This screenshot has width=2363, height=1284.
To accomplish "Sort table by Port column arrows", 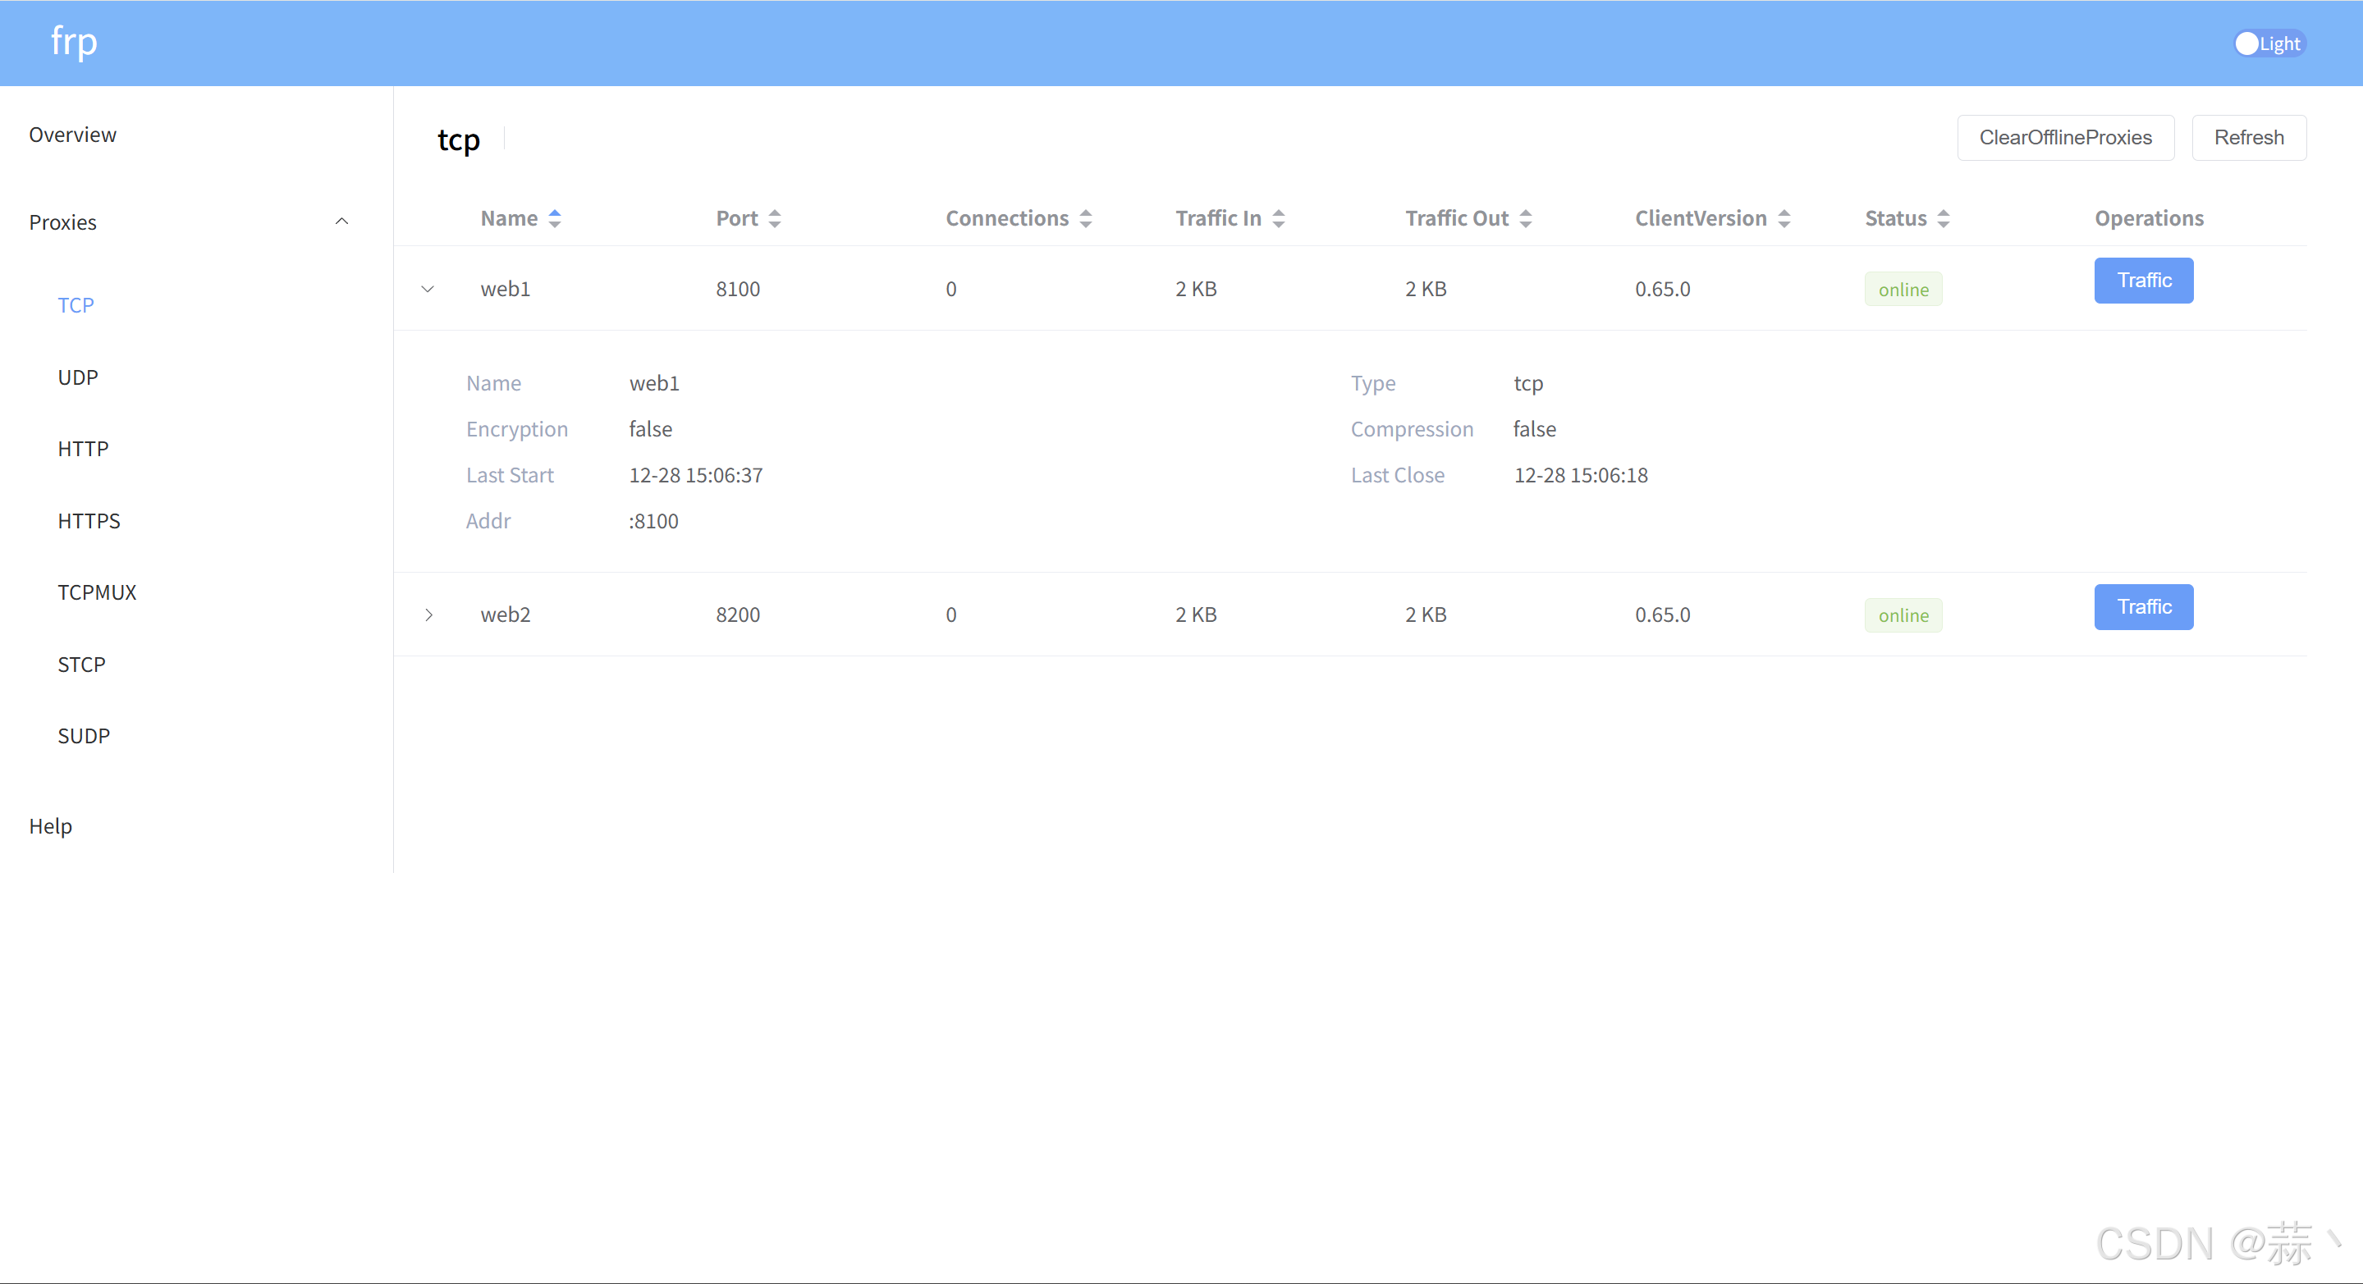I will click(775, 218).
